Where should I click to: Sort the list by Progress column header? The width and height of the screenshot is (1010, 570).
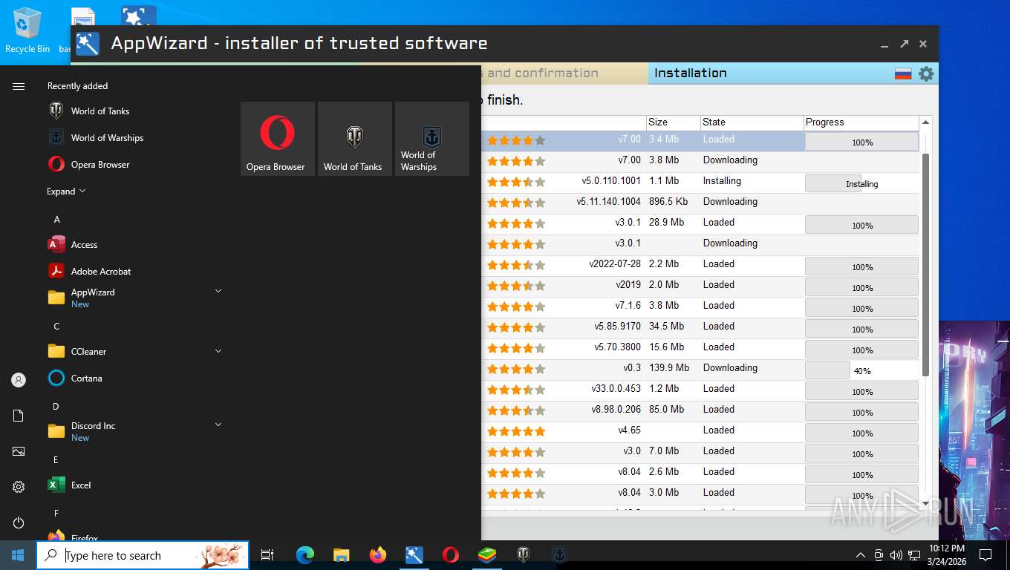pos(861,122)
